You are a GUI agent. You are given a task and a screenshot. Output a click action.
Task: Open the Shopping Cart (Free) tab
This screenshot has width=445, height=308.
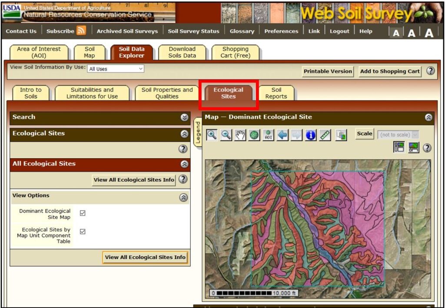pos(235,53)
